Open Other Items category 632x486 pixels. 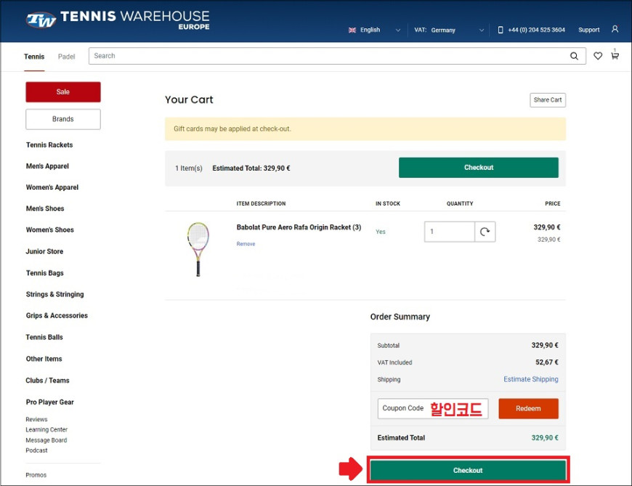(x=44, y=359)
